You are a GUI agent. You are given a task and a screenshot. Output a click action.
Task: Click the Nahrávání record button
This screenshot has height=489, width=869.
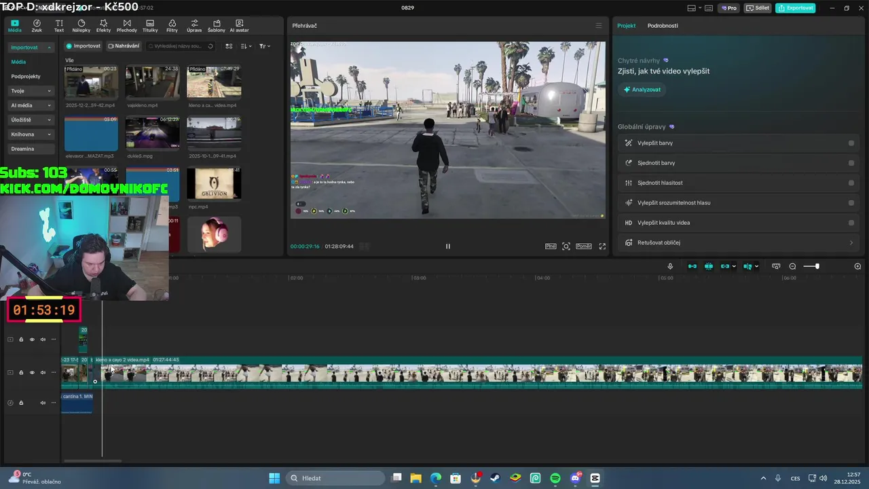(x=124, y=46)
